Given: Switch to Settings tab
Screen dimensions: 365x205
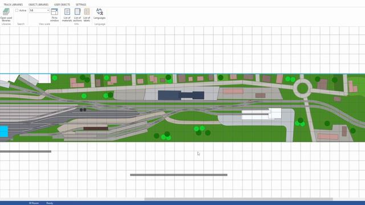Looking at the screenshot, I should click(81, 5).
